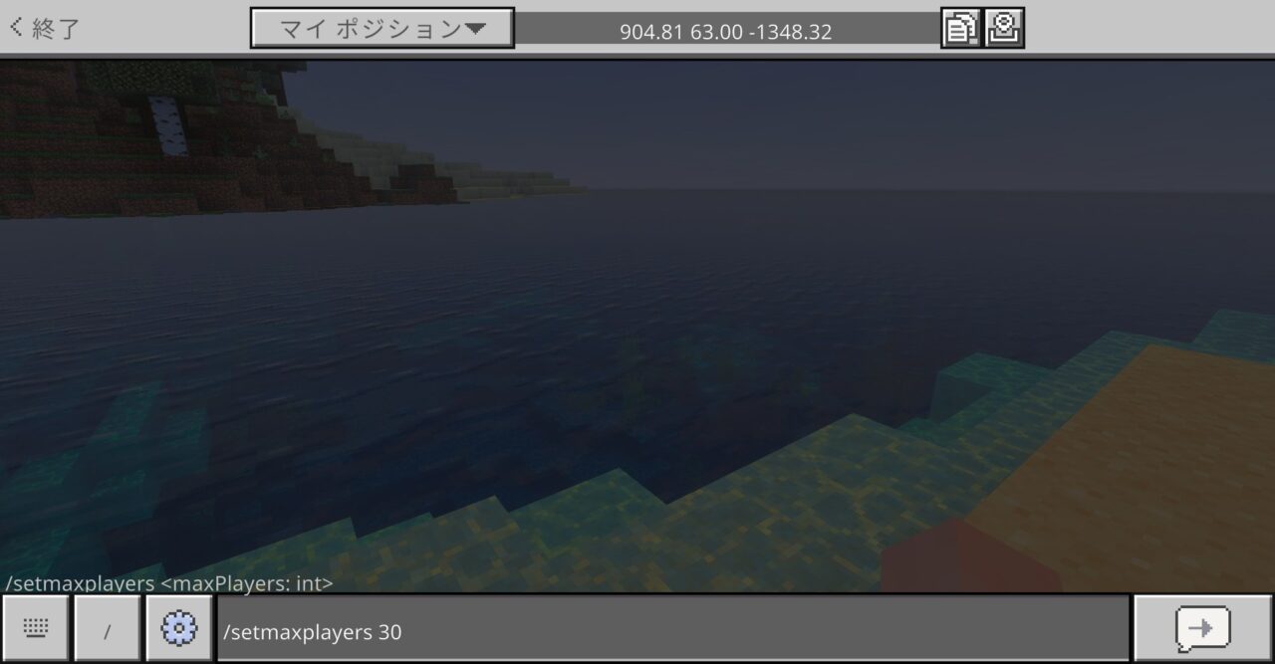The image size is (1275, 664).
Task: Open the command settings gear icon
Action: (x=179, y=629)
